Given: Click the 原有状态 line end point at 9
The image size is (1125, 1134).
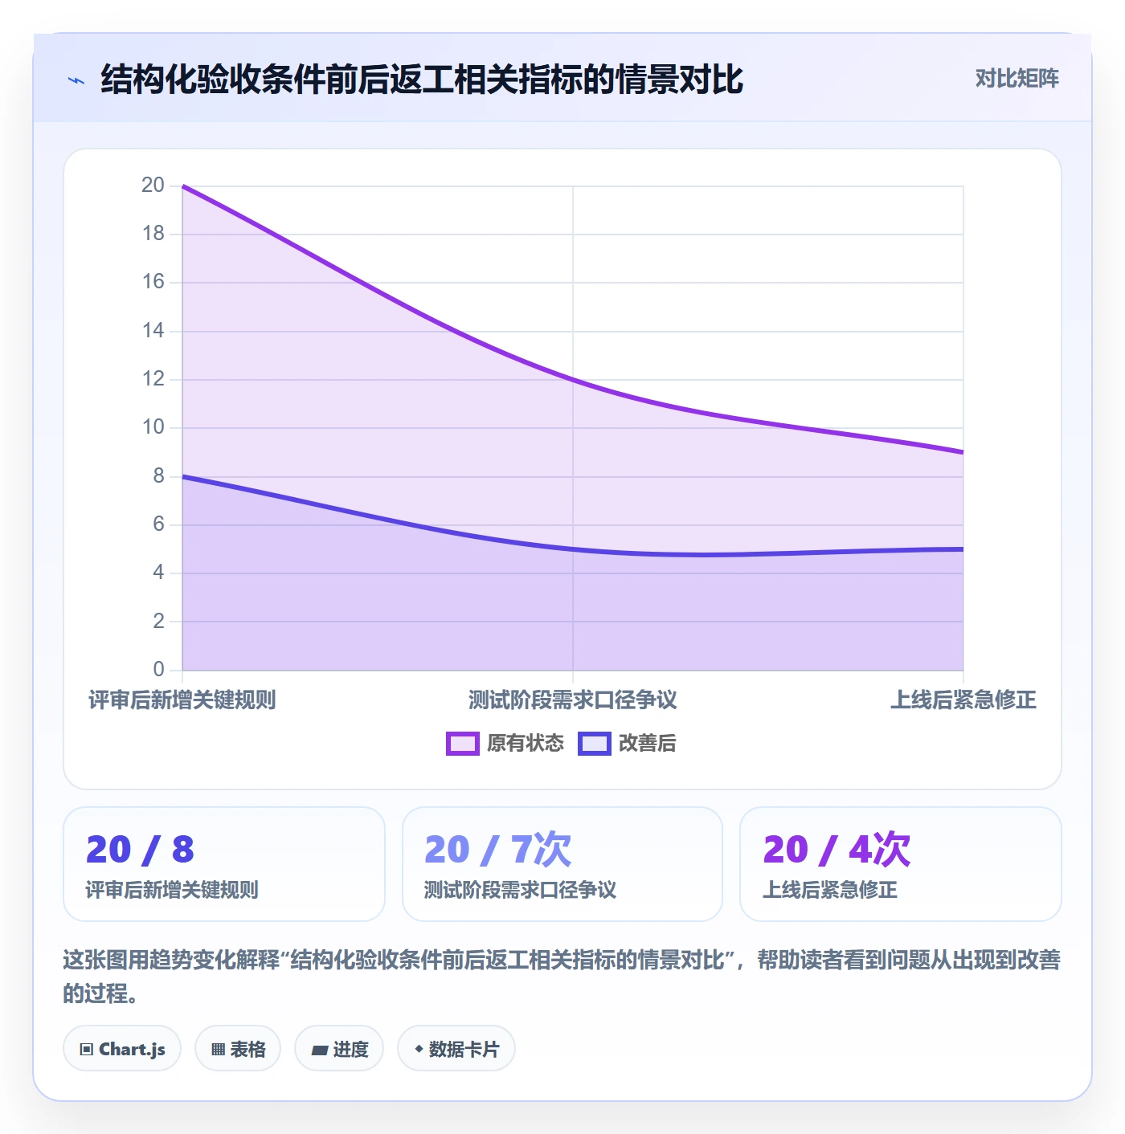Looking at the screenshot, I should pyautogui.click(x=963, y=452).
